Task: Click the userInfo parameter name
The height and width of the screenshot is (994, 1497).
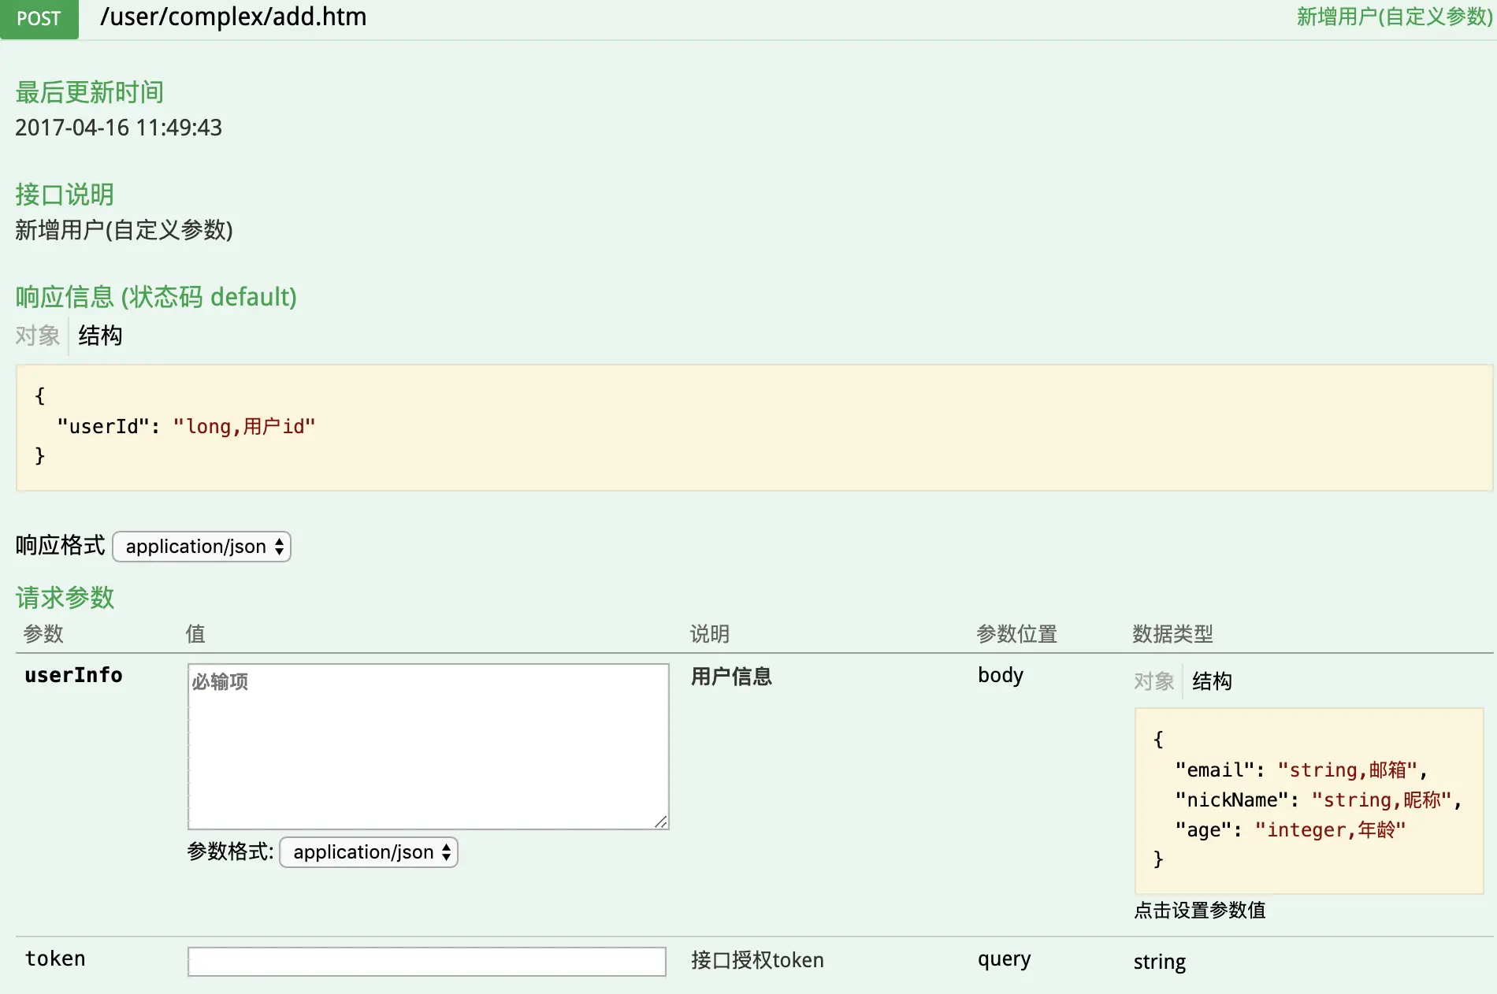Action: (73, 676)
